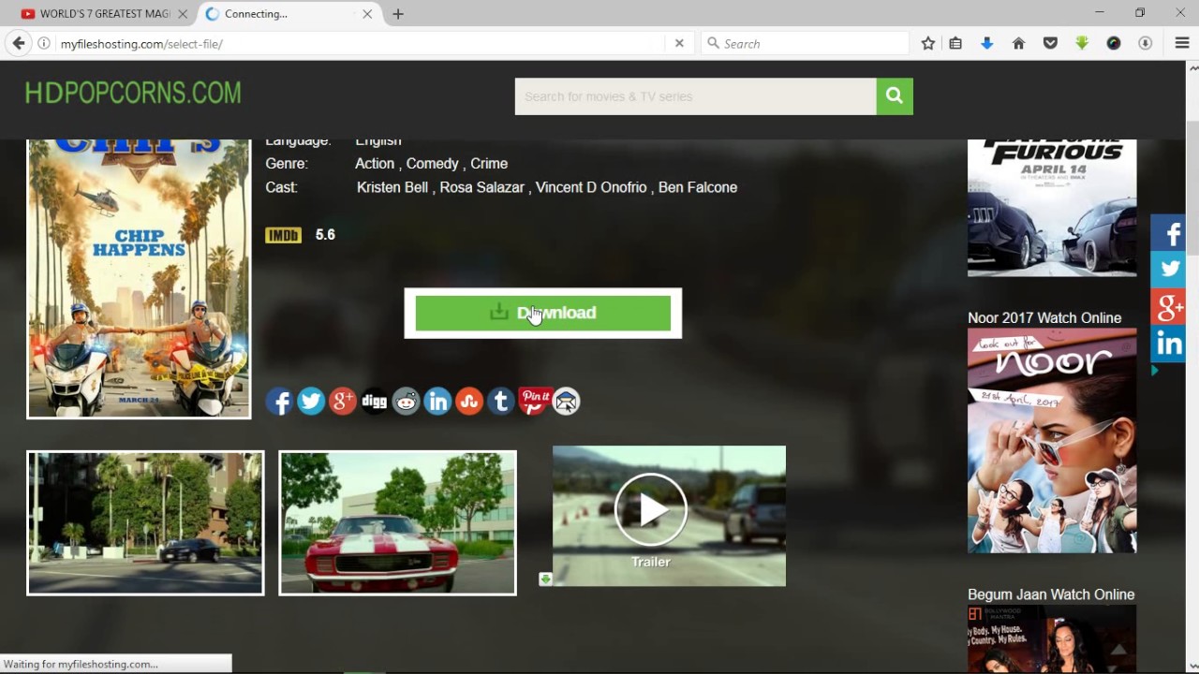Open the green download helper extension
1199x674 pixels.
(1082, 43)
